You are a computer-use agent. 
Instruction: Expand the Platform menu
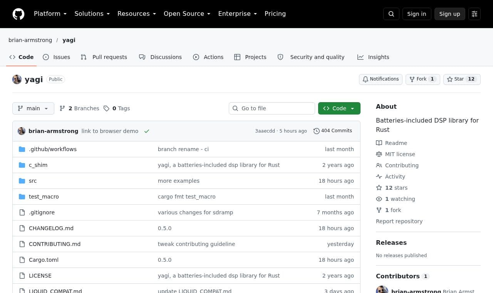pos(50,14)
